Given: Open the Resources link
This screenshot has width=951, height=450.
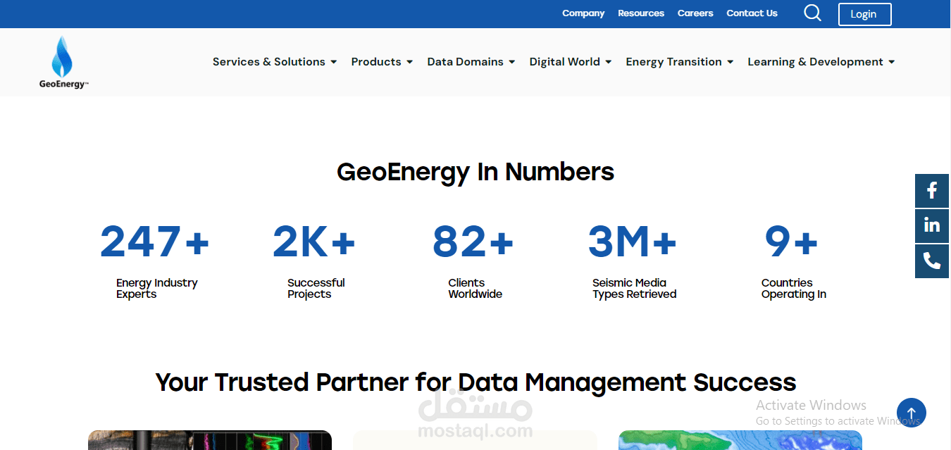Looking at the screenshot, I should click(x=641, y=13).
